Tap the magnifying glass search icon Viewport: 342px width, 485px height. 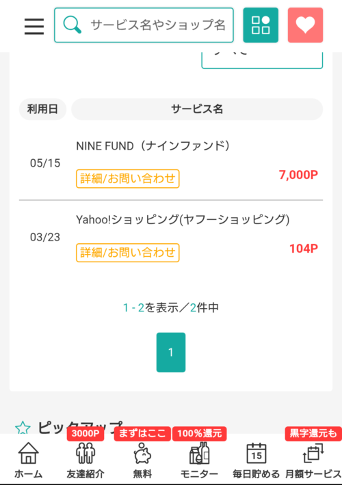point(73,25)
